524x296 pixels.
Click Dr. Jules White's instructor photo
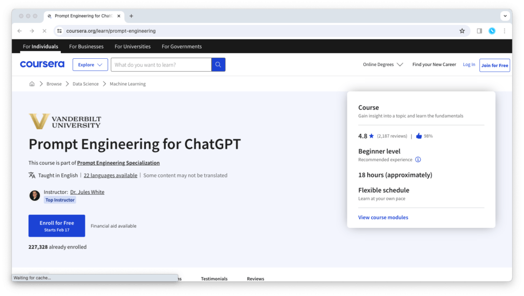coord(34,195)
